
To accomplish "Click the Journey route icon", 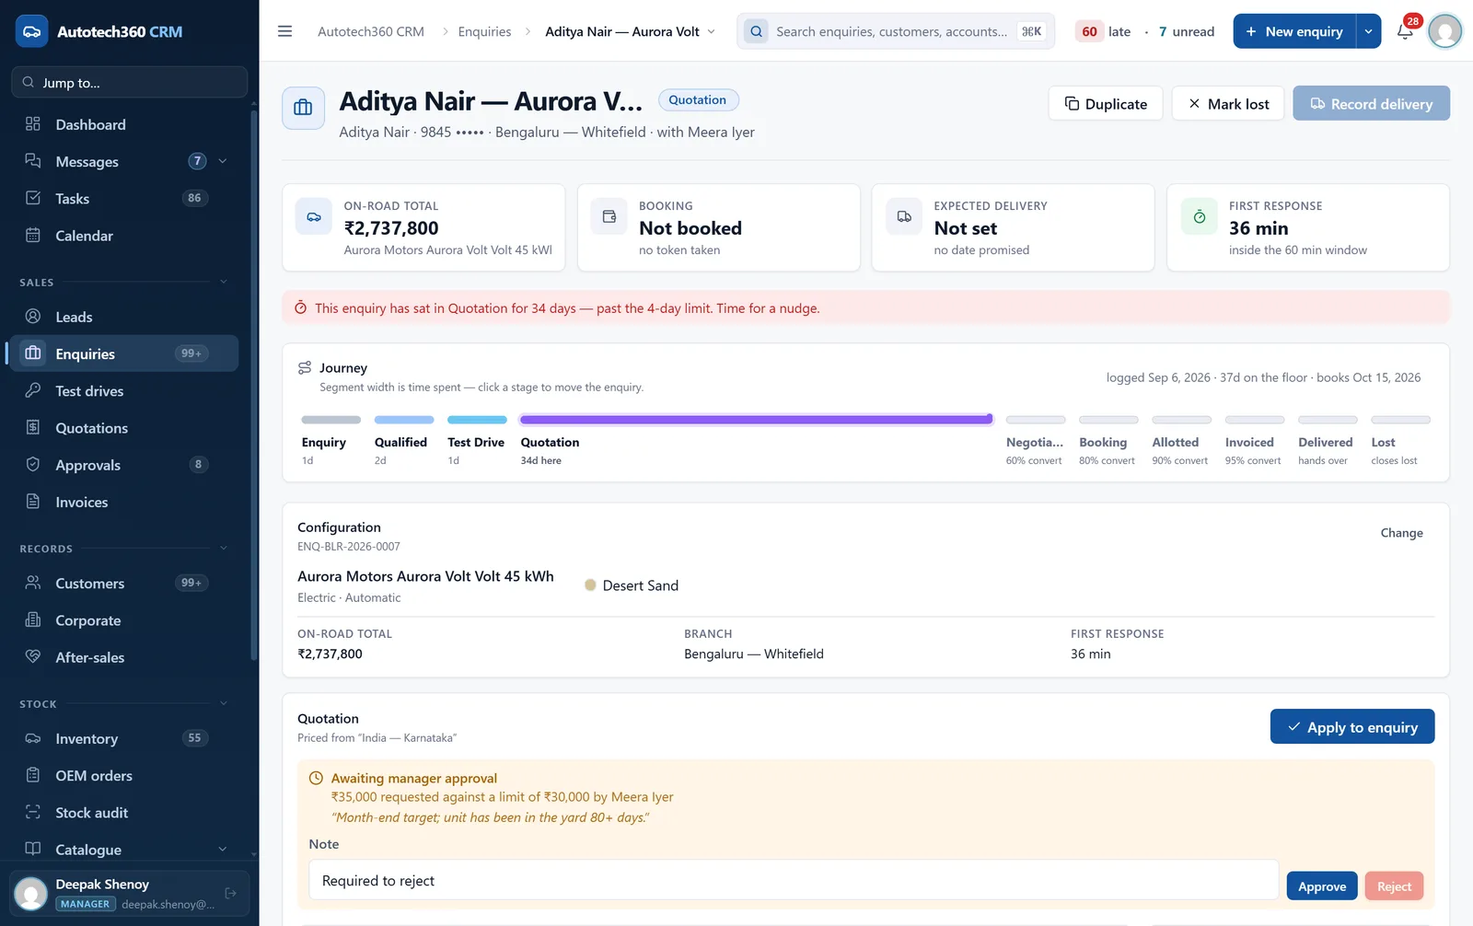I will point(305,368).
